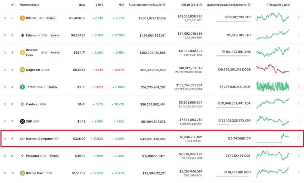Click the Ethereum logo icon
Viewport: 304px width, 183px height.
click(x=22, y=35)
